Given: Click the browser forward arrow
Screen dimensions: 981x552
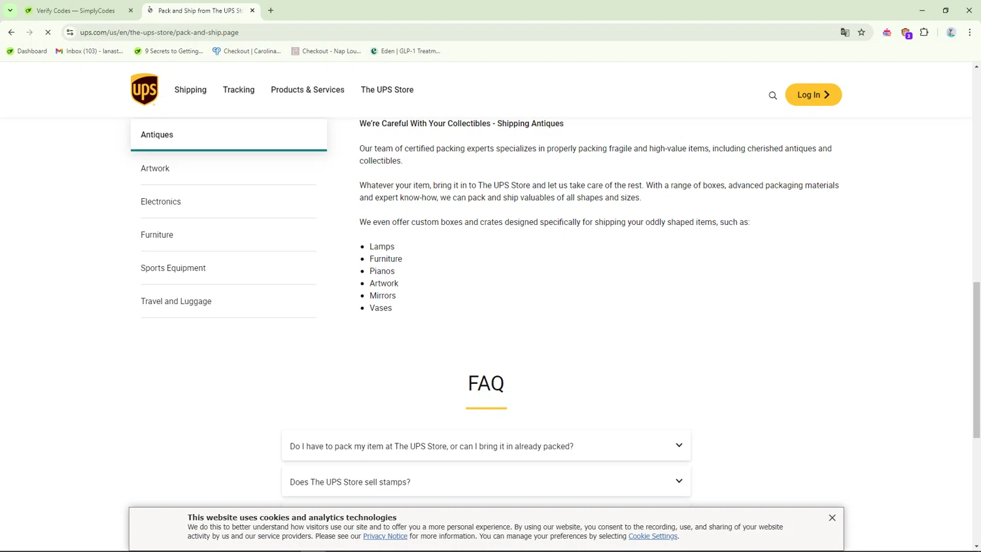Looking at the screenshot, I should [29, 32].
